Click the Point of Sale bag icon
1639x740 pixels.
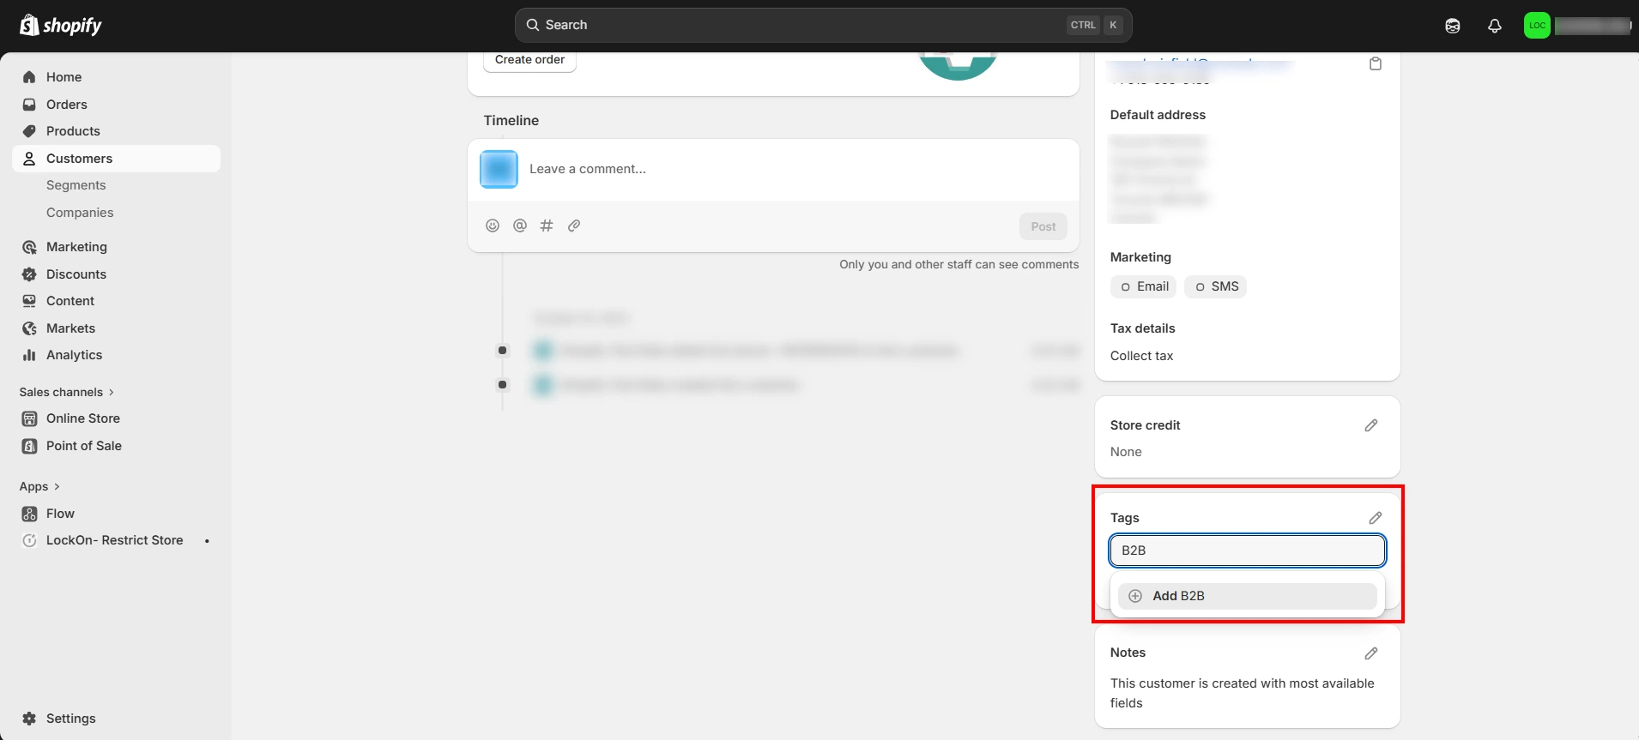point(29,446)
